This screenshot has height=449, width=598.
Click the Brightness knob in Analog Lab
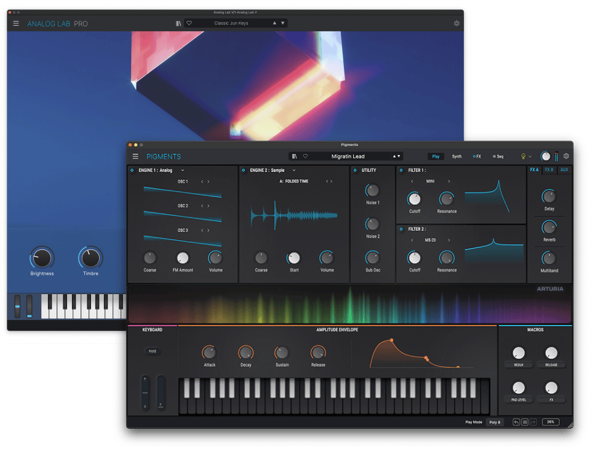coord(42,258)
